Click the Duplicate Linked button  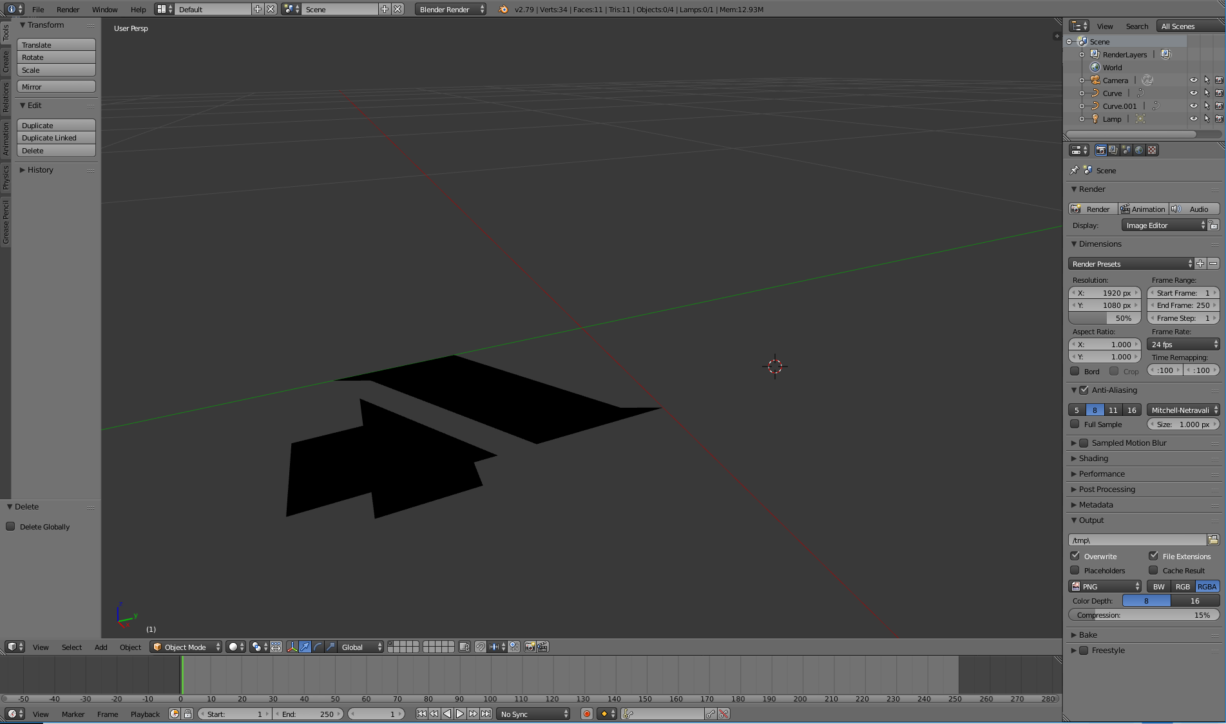click(x=56, y=138)
